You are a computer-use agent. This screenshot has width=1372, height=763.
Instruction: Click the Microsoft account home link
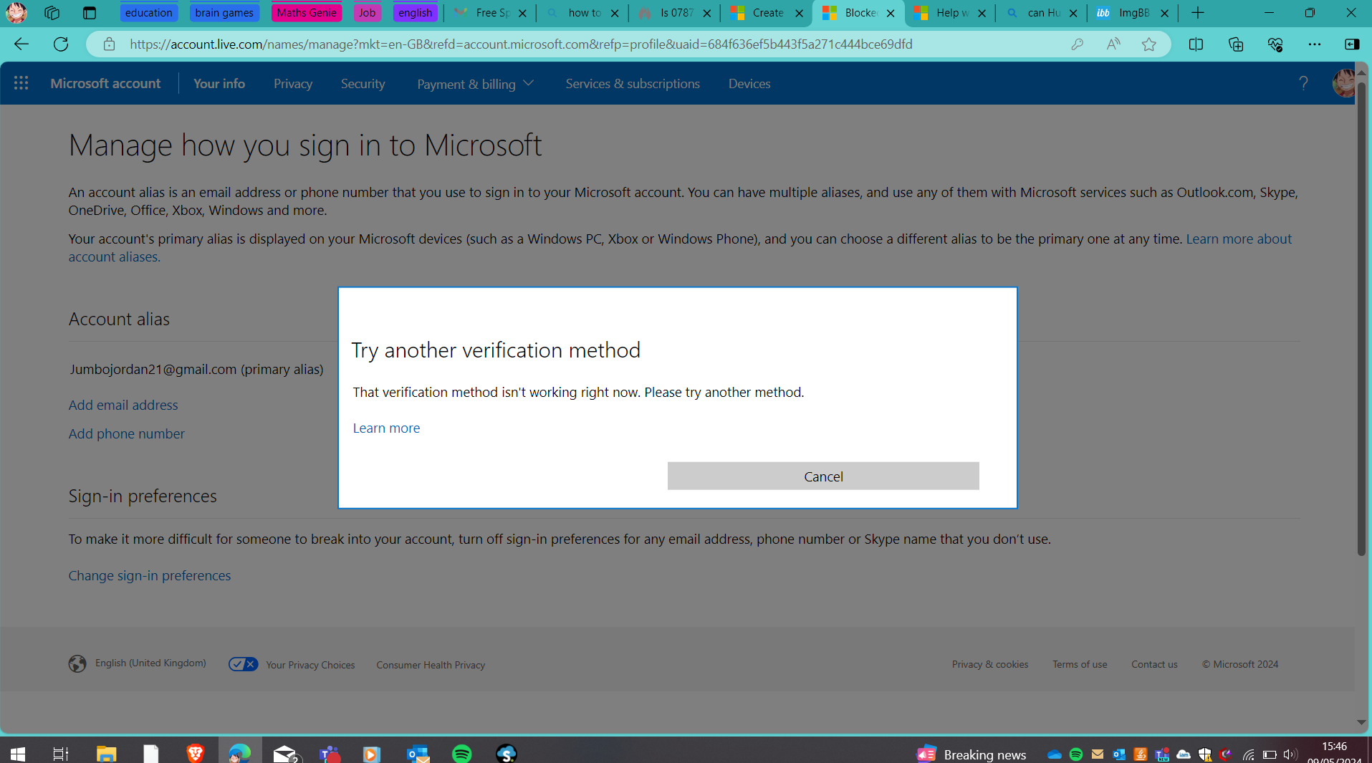(105, 83)
